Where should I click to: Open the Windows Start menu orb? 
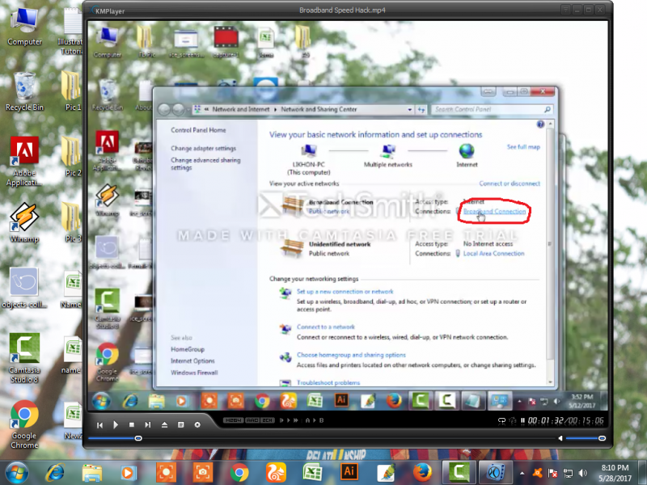(x=16, y=473)
